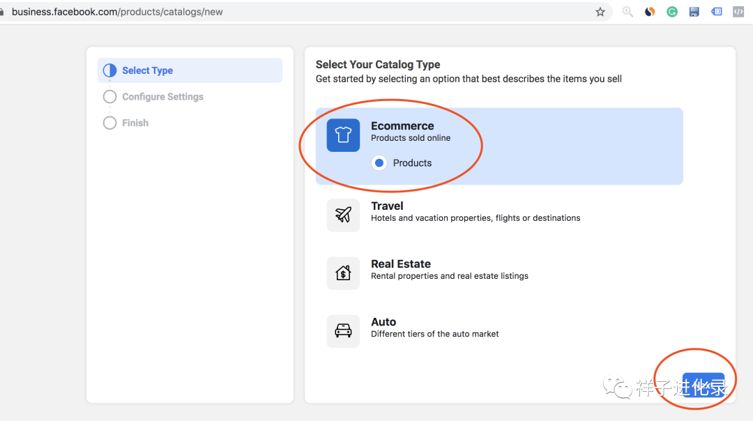Click the Real Estate house icon
The width and height of the screenshot is (753, 421).
(343, 273)
